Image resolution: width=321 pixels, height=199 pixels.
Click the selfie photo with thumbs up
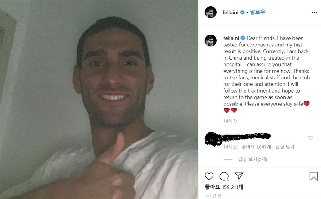[x=99, y=99]
